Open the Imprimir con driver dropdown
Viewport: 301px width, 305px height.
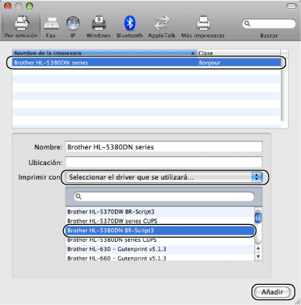(164, 177)
